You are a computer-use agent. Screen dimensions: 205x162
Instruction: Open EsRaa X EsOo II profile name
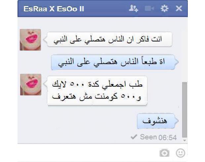pyautogui.click(x=54, y=9)
